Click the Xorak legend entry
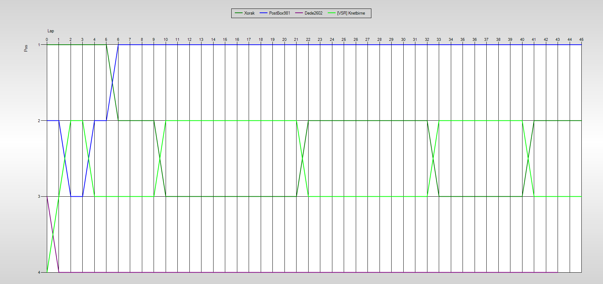Viewport: 603px width, 284px height. click(245, 13)
